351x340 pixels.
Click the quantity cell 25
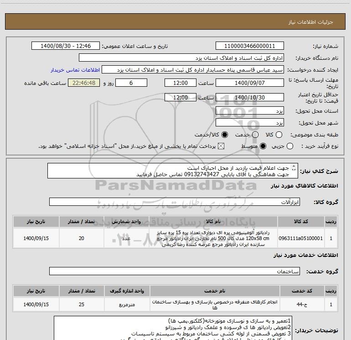coord(82,304)
